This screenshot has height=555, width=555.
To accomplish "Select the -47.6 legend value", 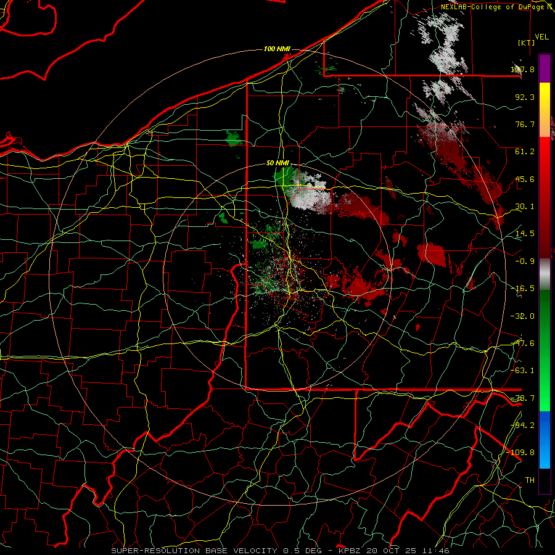I will [523, 343].
